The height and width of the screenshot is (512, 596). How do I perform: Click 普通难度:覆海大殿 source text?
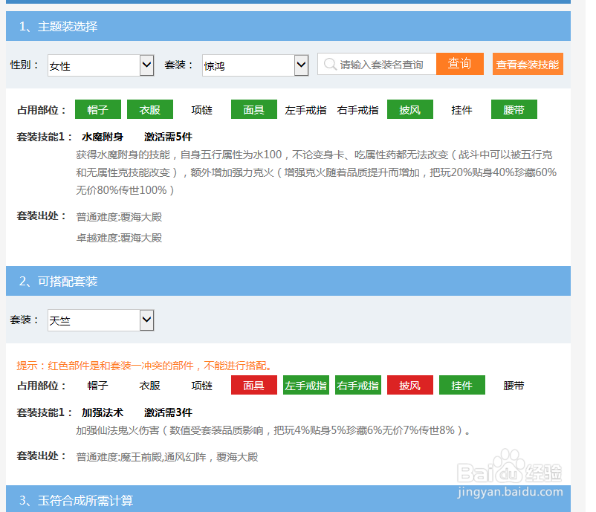click(x=119, y=217)
